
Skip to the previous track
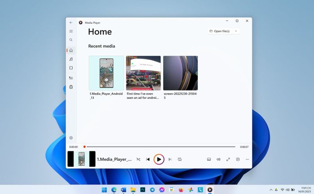(x=148, y=159)
